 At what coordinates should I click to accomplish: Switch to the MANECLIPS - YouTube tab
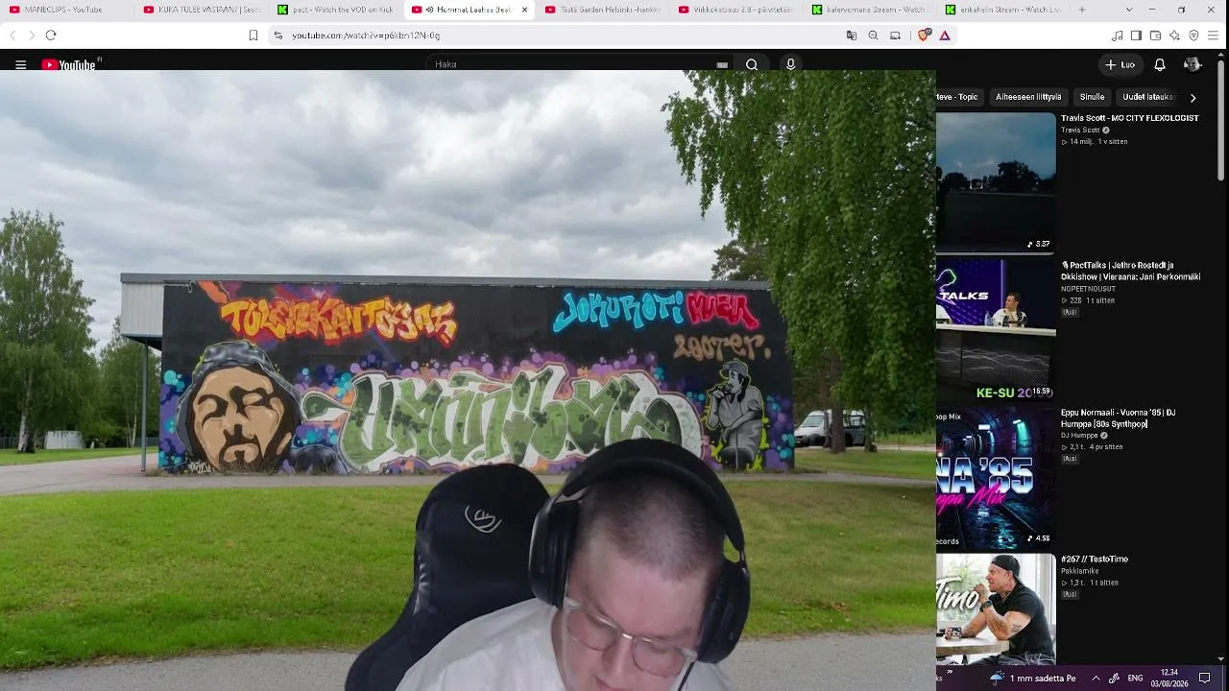coord(67,10)
